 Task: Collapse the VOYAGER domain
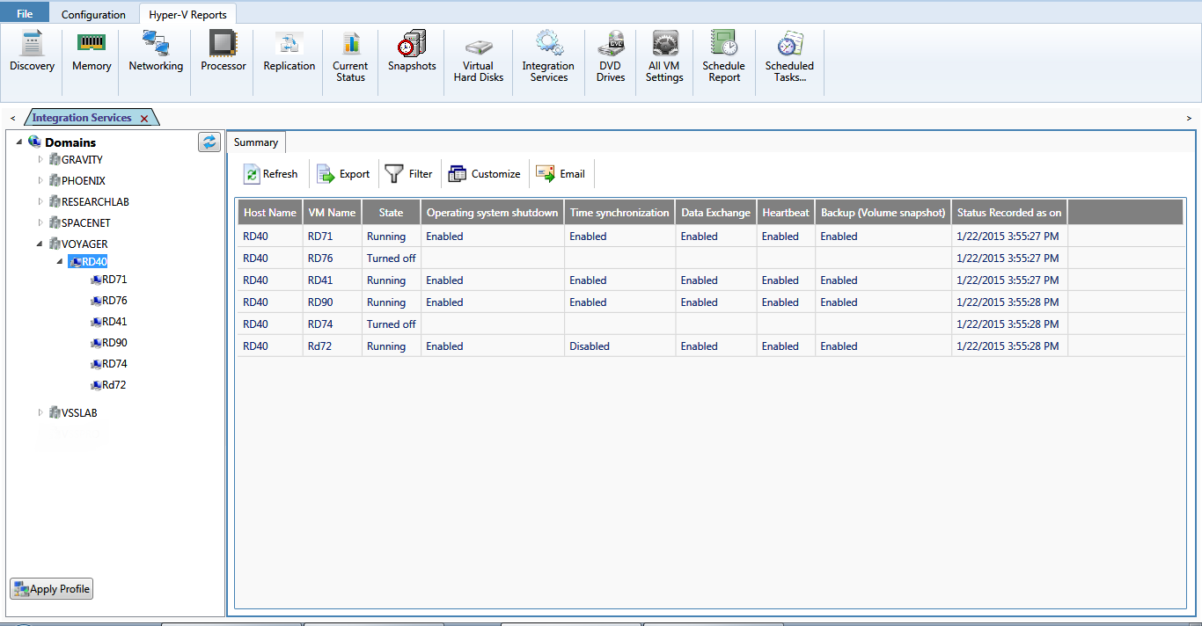[40, 244]
